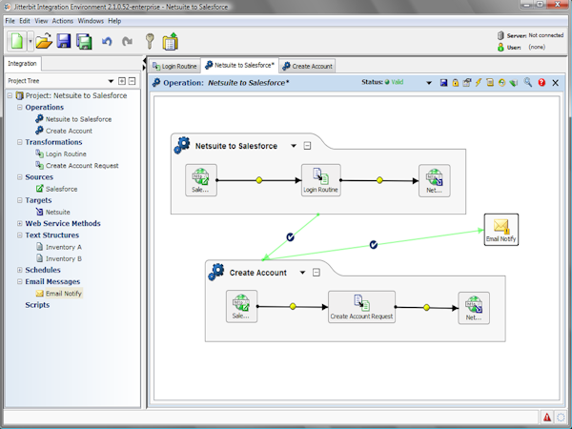572x429 pixels.
Task: Click the red warning triangle in status bar
Action: coord(547,417)
